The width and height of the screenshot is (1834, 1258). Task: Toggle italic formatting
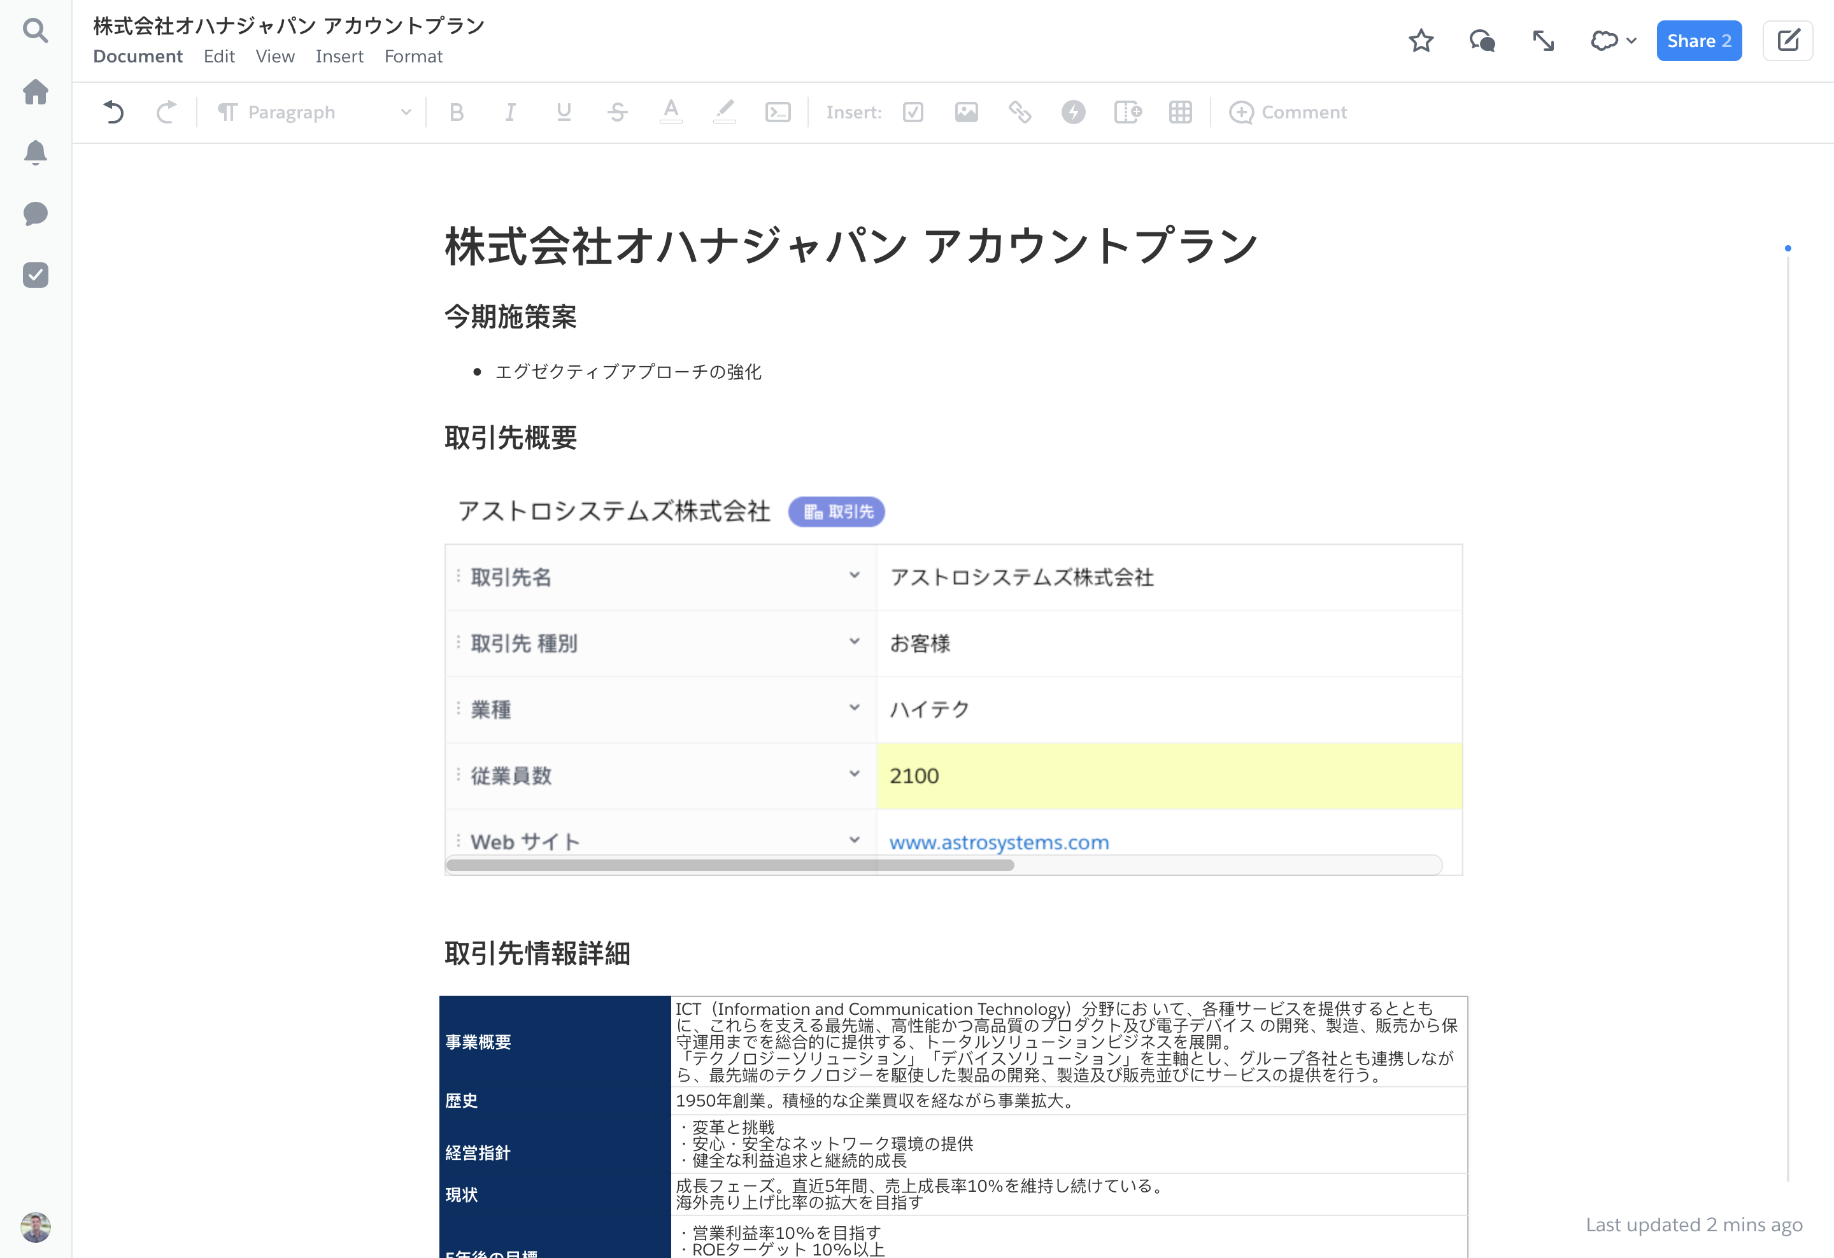pyautogui.click(x=510, y=112)
